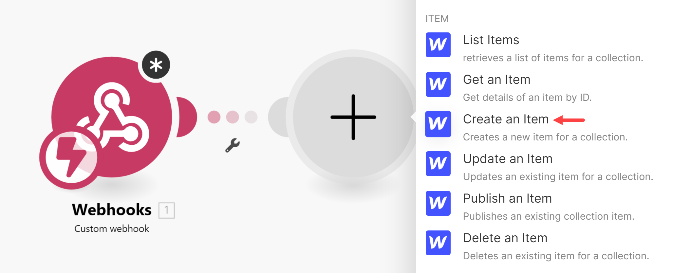The image size is (691, 273).
Task: Click the Webflow icon beside Create an Item
Action: coord(438,124)
